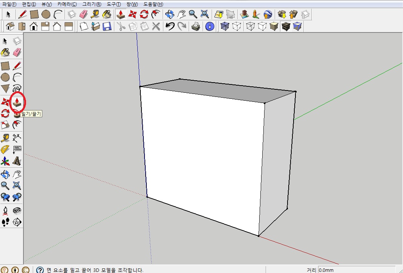The height and width of the screenshot is (273, 403).
Task: Select the ABC Text label tool
Action: click(17, 149)
